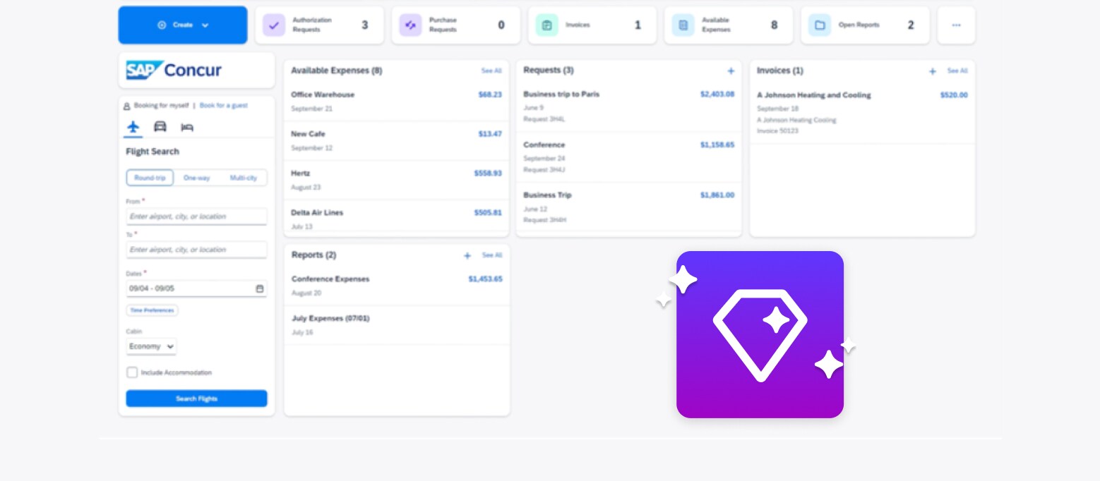
Task: Click the To airport input field
Action: [x=196, y=250]
